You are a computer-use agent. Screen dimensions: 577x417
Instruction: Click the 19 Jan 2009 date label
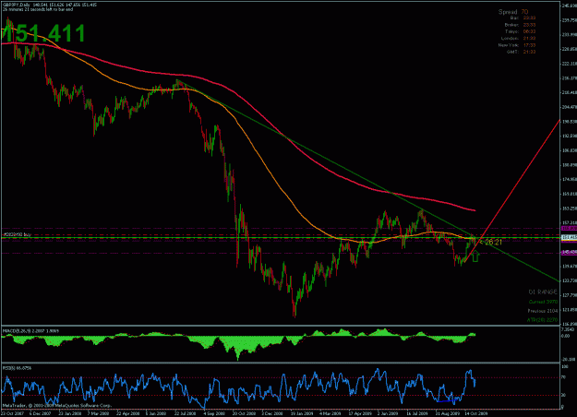coord(302,413)
